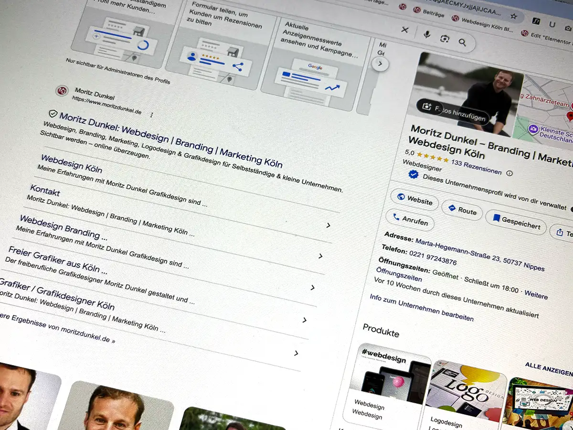Click the magnifying glass search icon
Image resolution: width=573 pixels, height=430 pixels.
(462, 42)
